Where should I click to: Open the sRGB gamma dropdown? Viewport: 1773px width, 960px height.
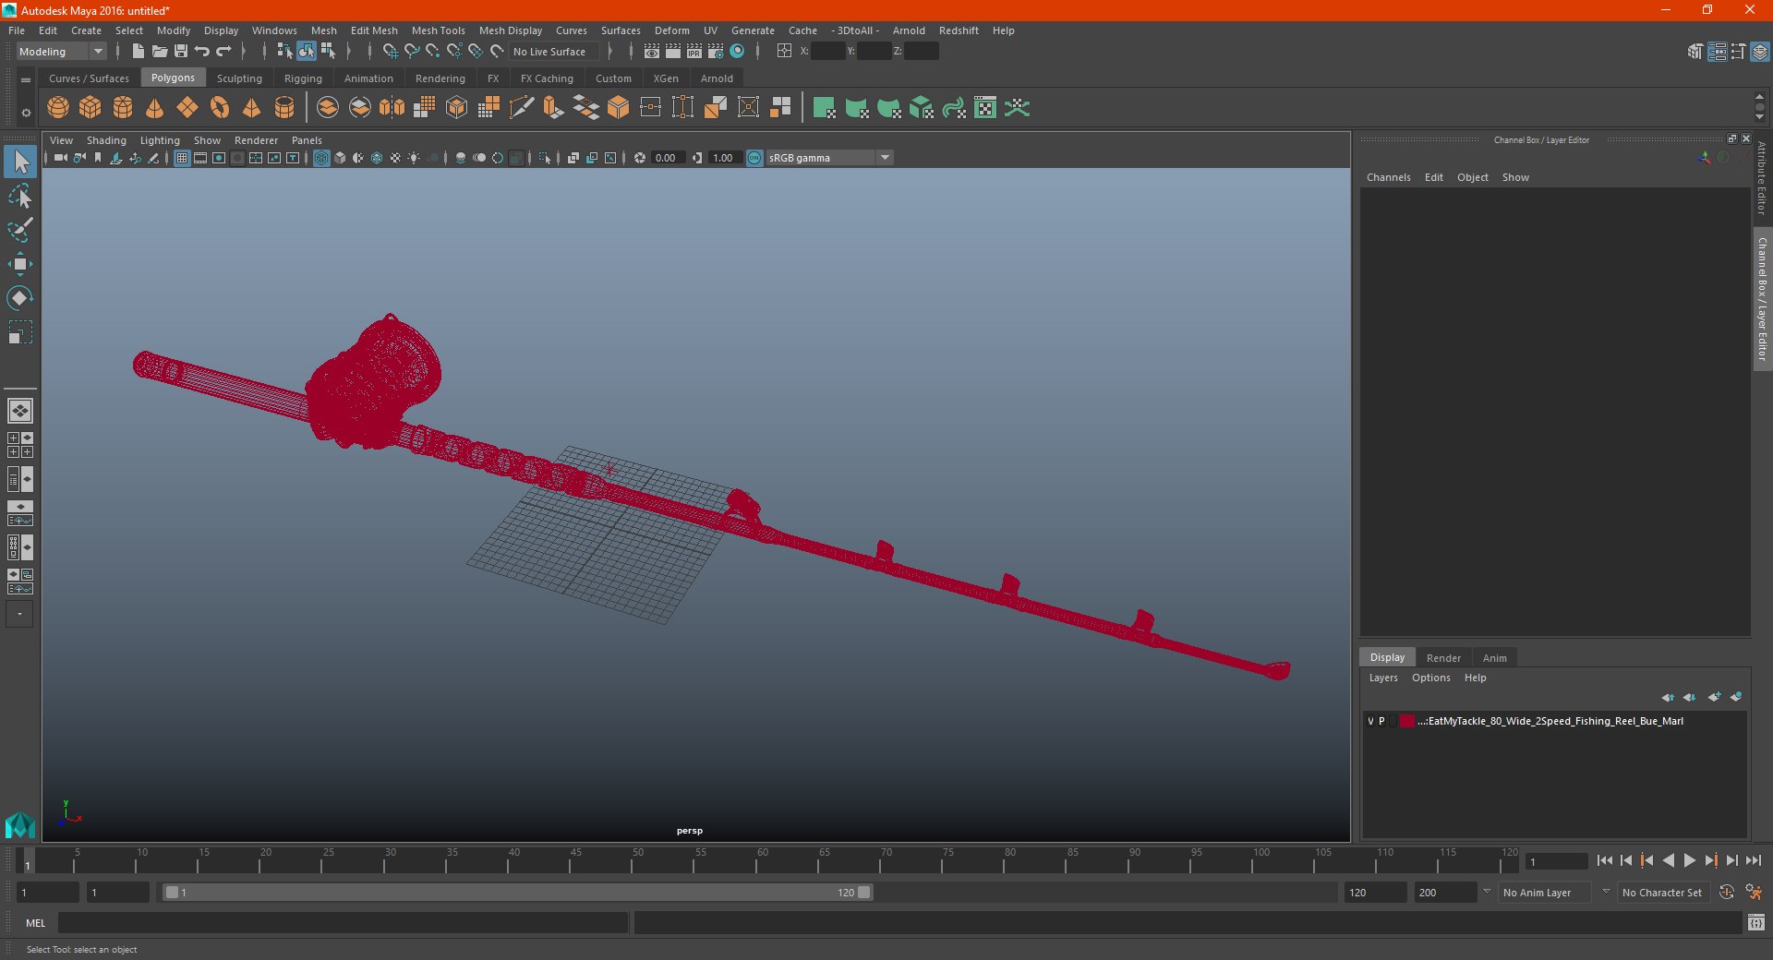click(x=828, y=158)
